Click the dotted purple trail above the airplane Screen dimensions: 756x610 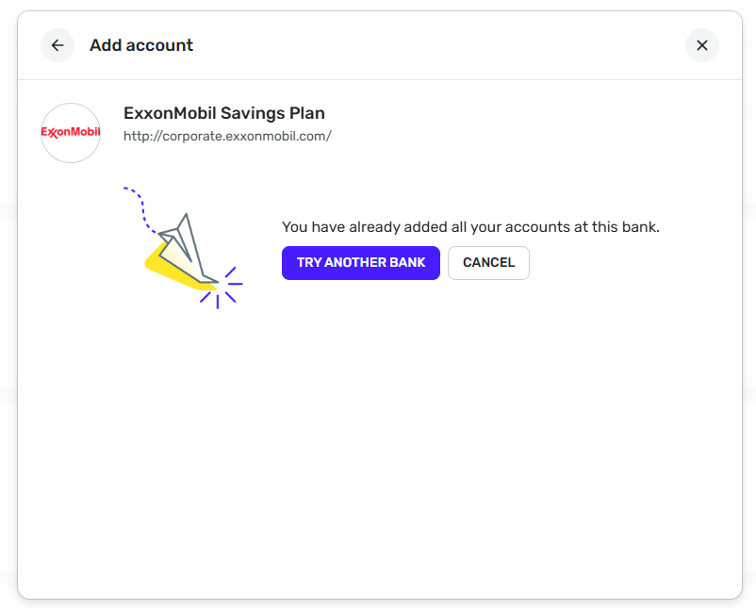(141, 206)
